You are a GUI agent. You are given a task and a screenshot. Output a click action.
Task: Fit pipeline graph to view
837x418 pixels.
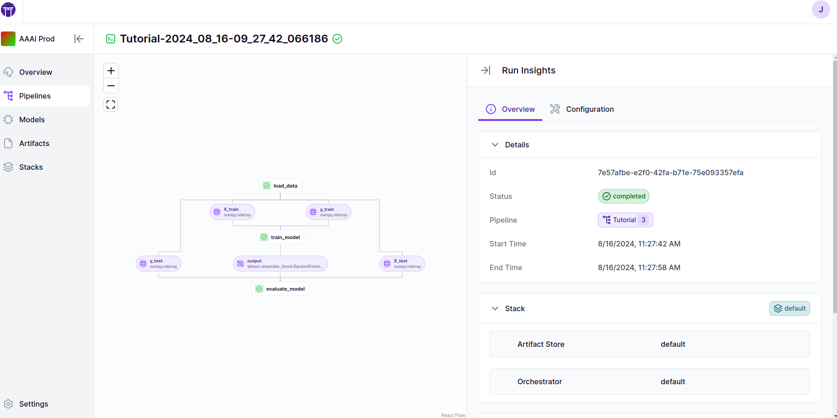(111, 104)
